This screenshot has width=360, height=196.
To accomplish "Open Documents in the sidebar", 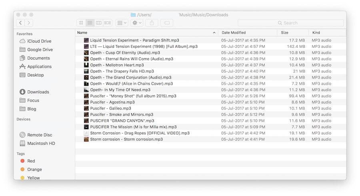I will click(38, 58).
